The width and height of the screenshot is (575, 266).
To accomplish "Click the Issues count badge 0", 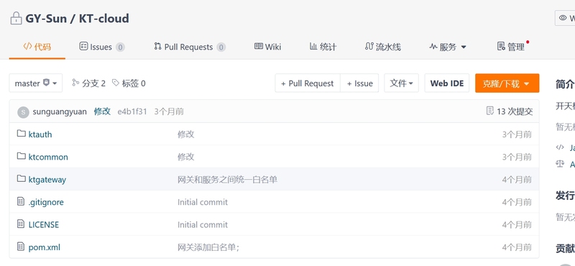I will pos(120,47).
